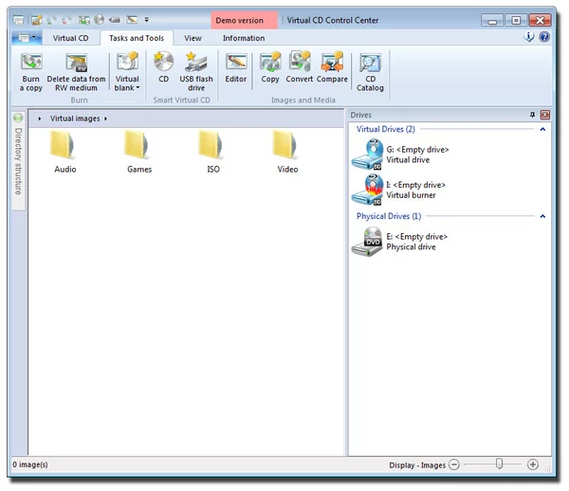The width and height of the screenshot is (569, 491).
Task: Customize the quick access toolbar dropdown
Action: coord(147,20)
